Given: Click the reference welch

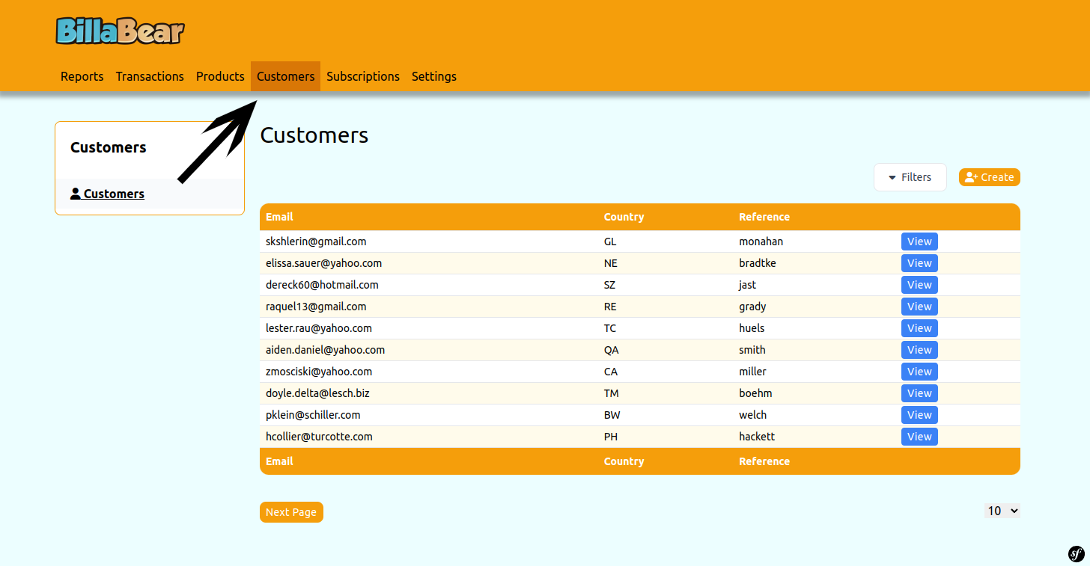Looking at the screenshot, I should tap(753, 415).
